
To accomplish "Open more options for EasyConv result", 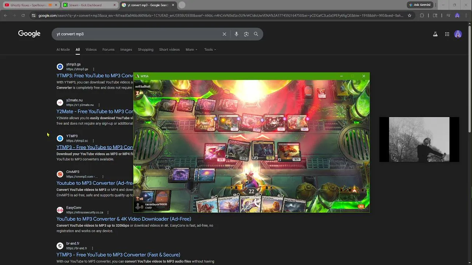I will pos(108,212).
